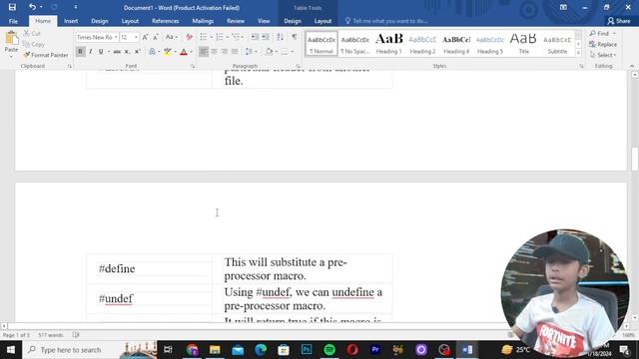
Task: Click the Numbering list icon
Action: coord(220,37)
